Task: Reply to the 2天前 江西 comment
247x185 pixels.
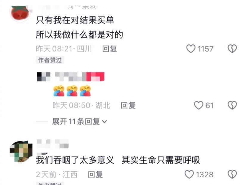Action: (95, 175)
